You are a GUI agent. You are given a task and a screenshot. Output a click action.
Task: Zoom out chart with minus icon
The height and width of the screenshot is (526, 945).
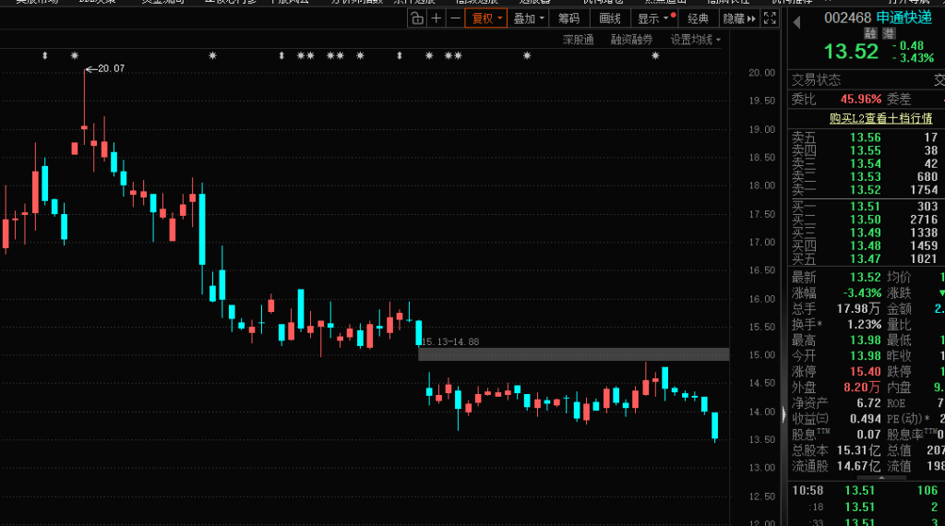point(455,18)
